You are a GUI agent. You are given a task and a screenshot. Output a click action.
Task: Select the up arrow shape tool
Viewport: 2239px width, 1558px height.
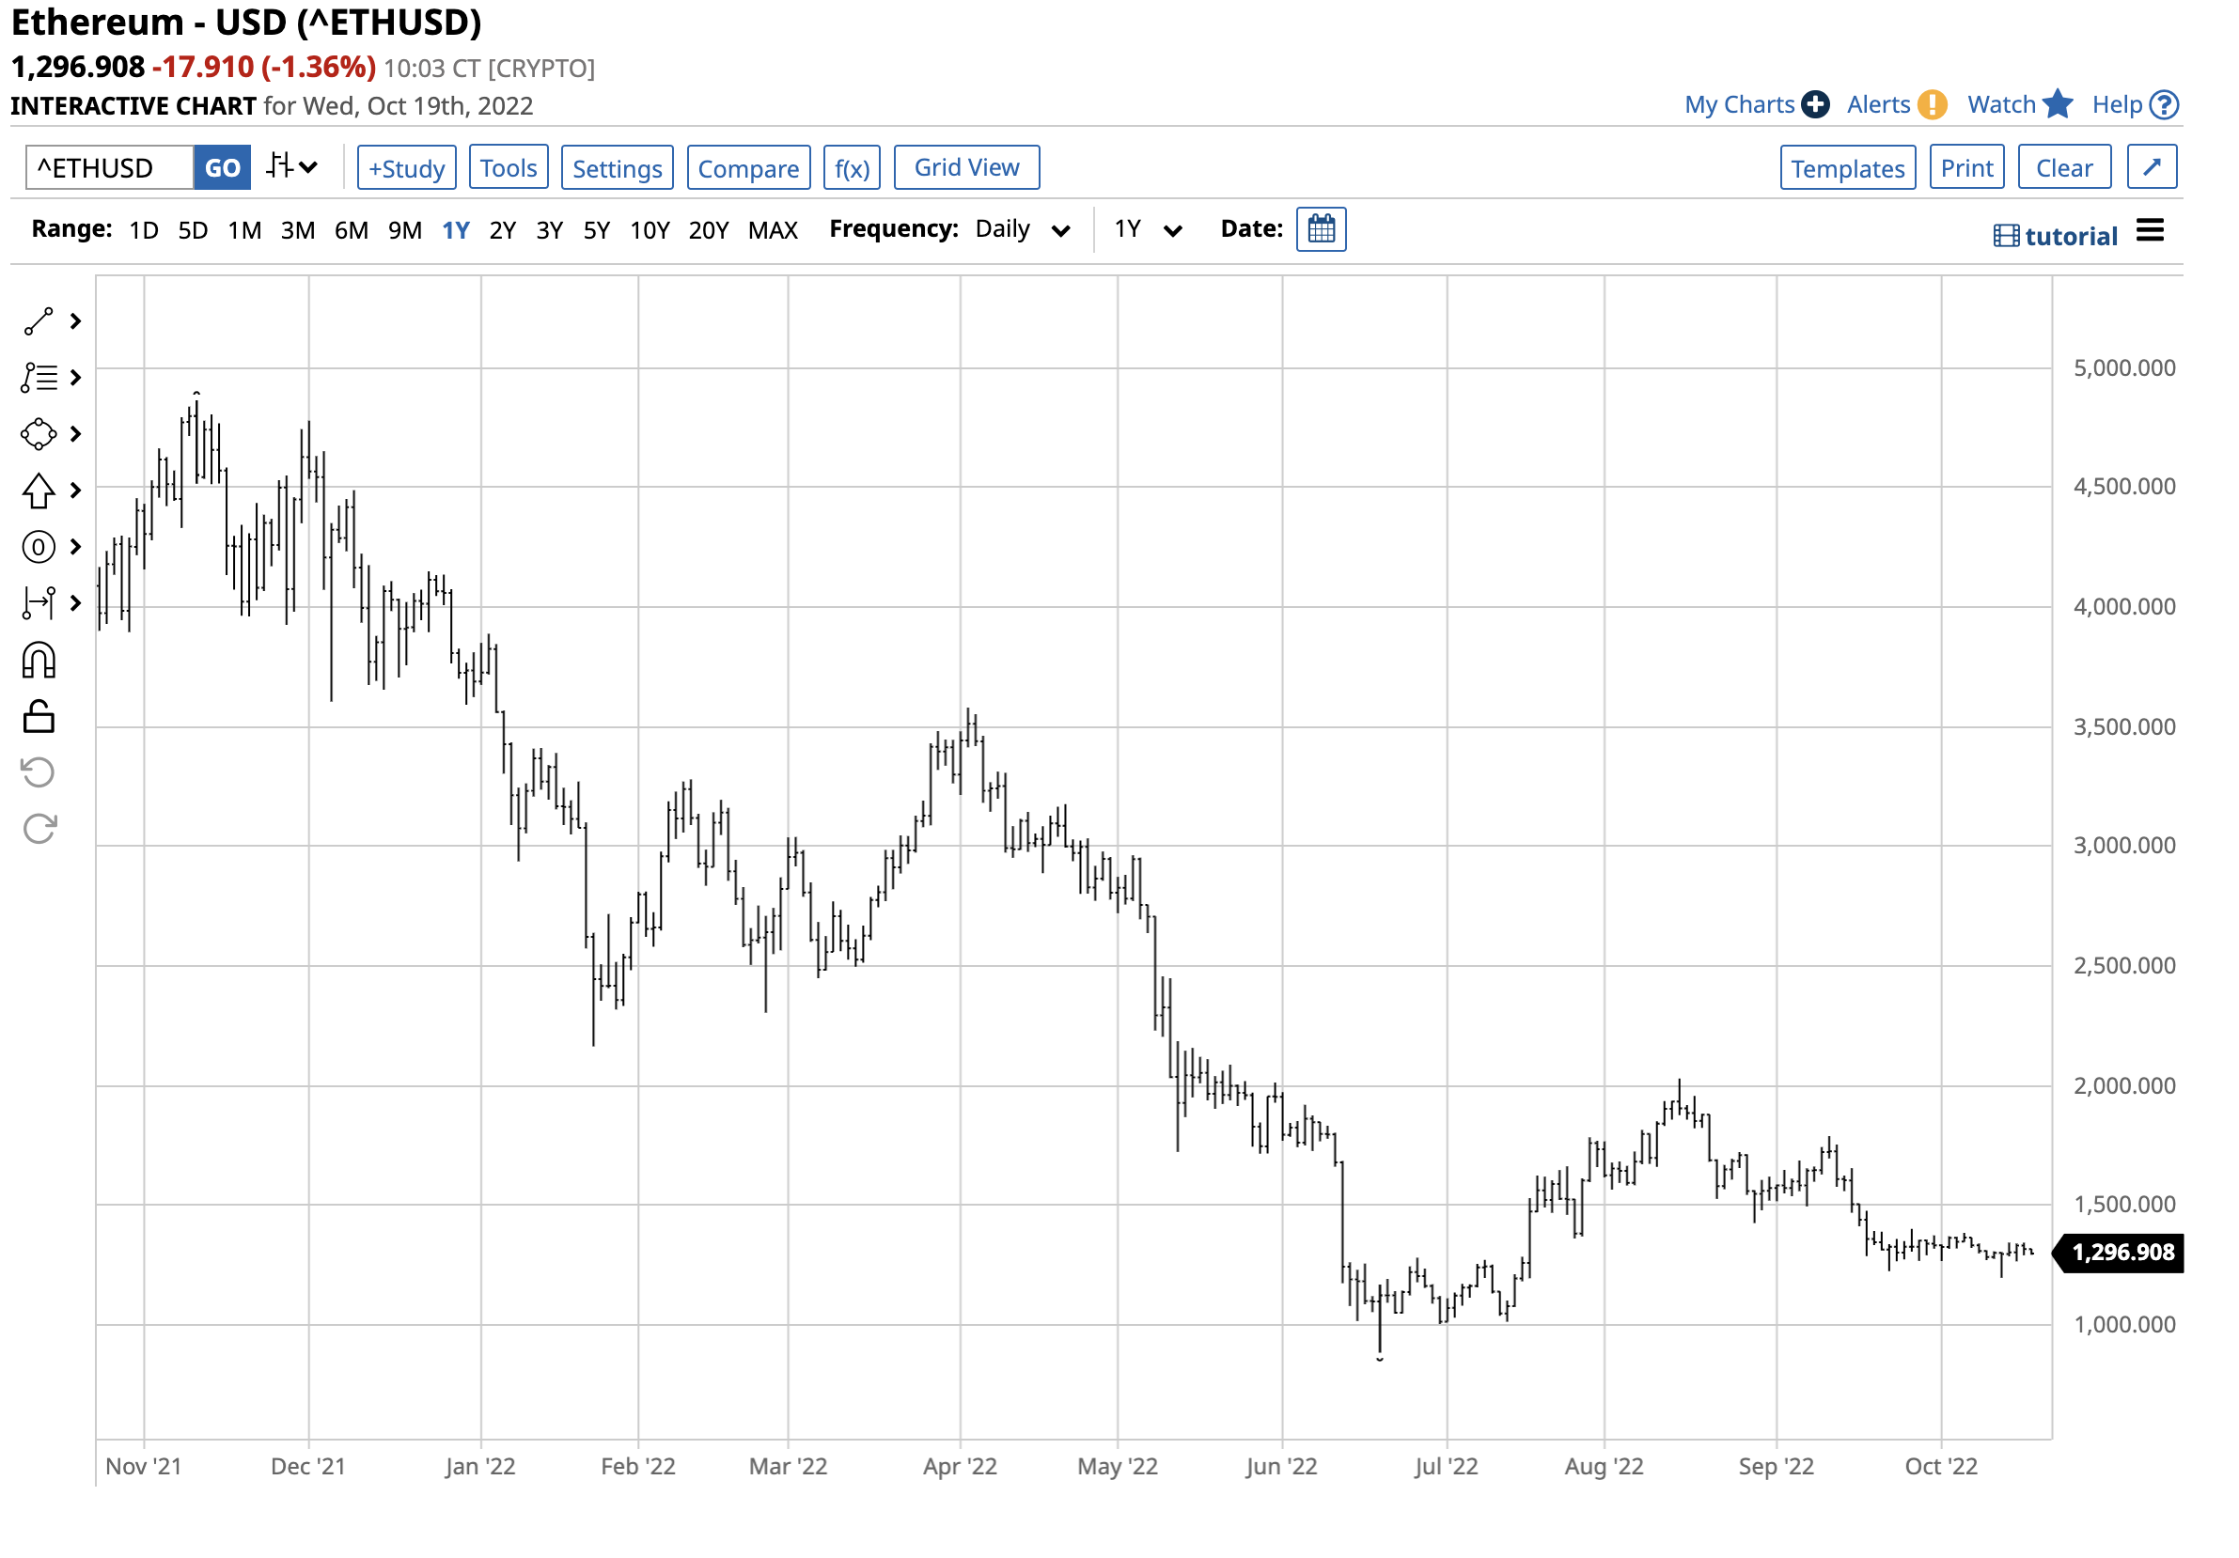38,491
